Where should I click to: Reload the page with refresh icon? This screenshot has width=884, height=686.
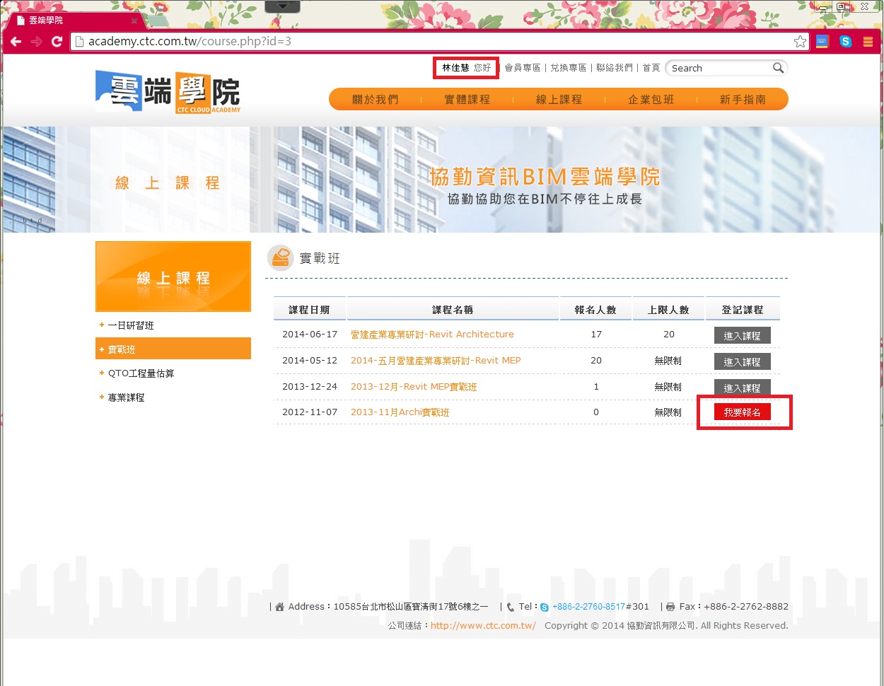tap(57, 42)
